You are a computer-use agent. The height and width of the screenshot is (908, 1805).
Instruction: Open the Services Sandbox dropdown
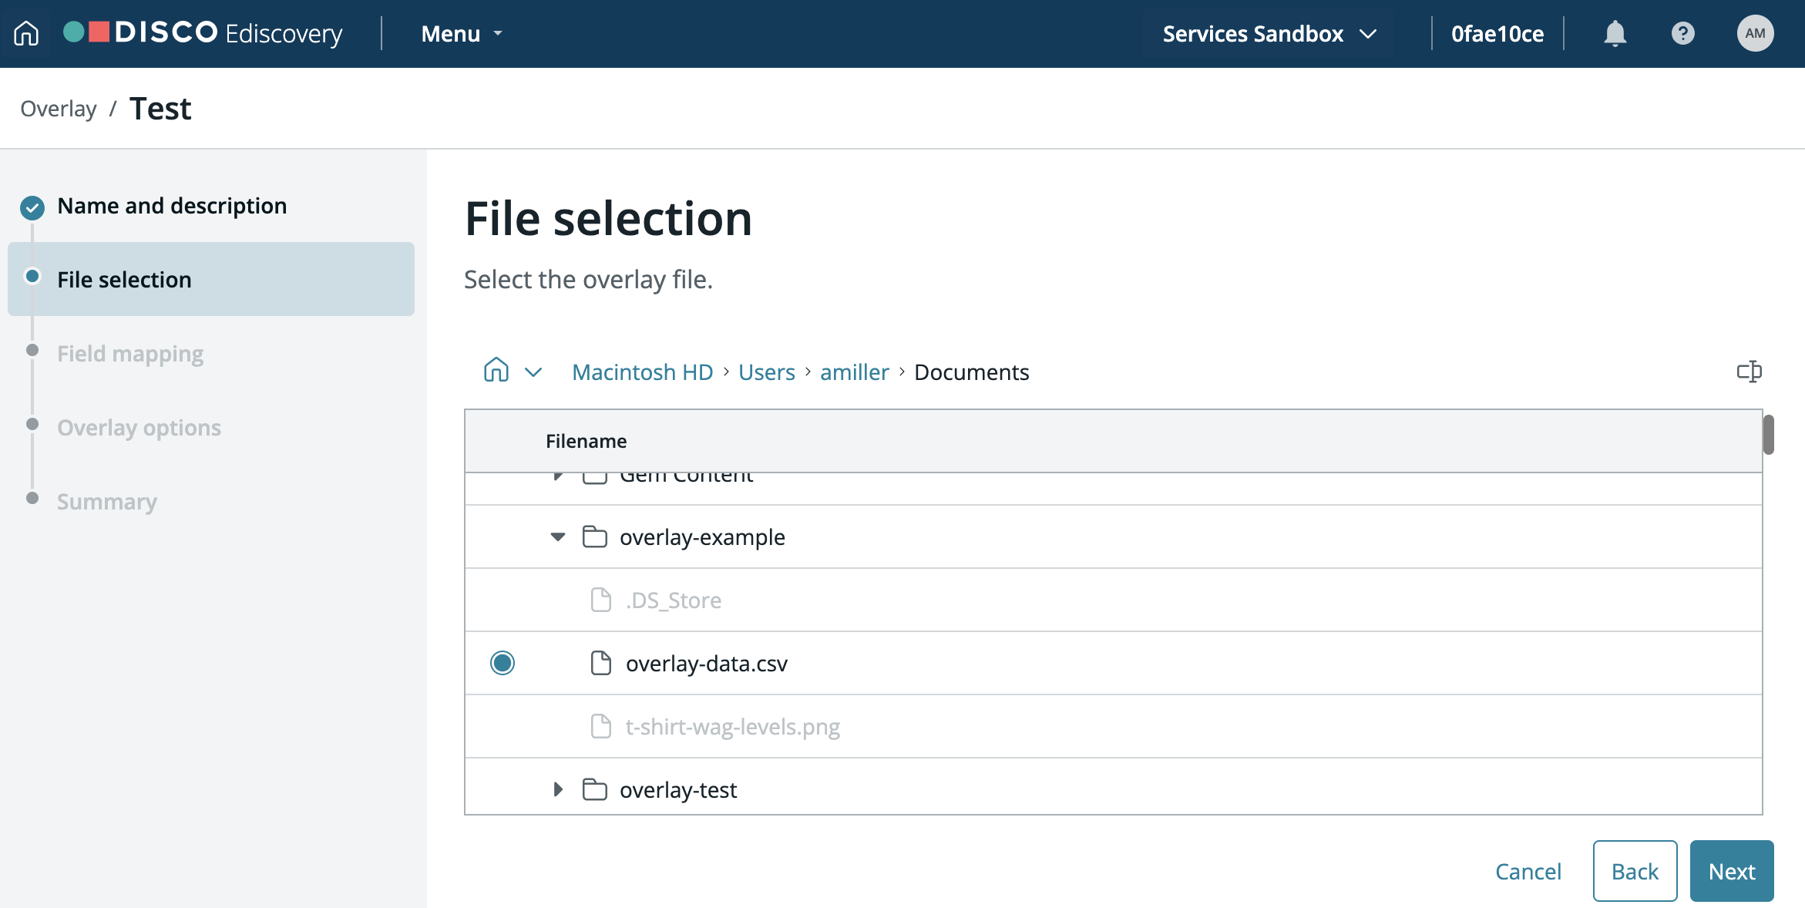tap(1269, 34)
